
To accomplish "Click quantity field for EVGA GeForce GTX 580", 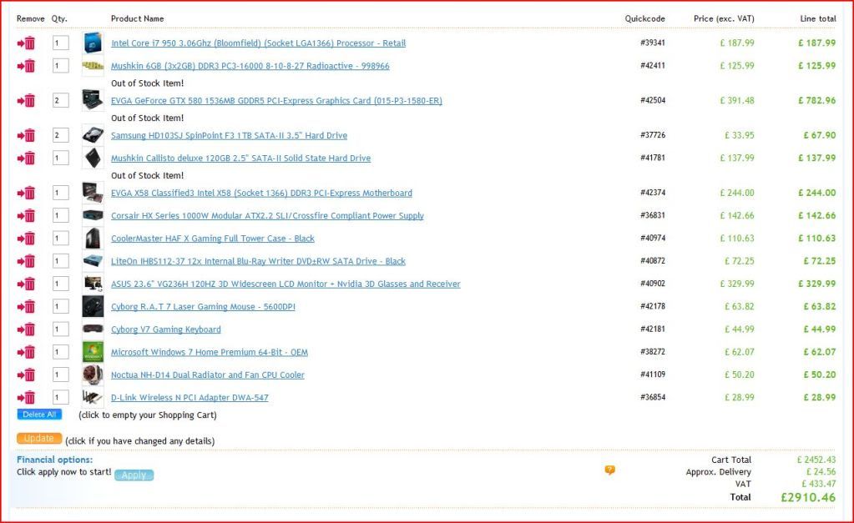I will click(60, 101).
